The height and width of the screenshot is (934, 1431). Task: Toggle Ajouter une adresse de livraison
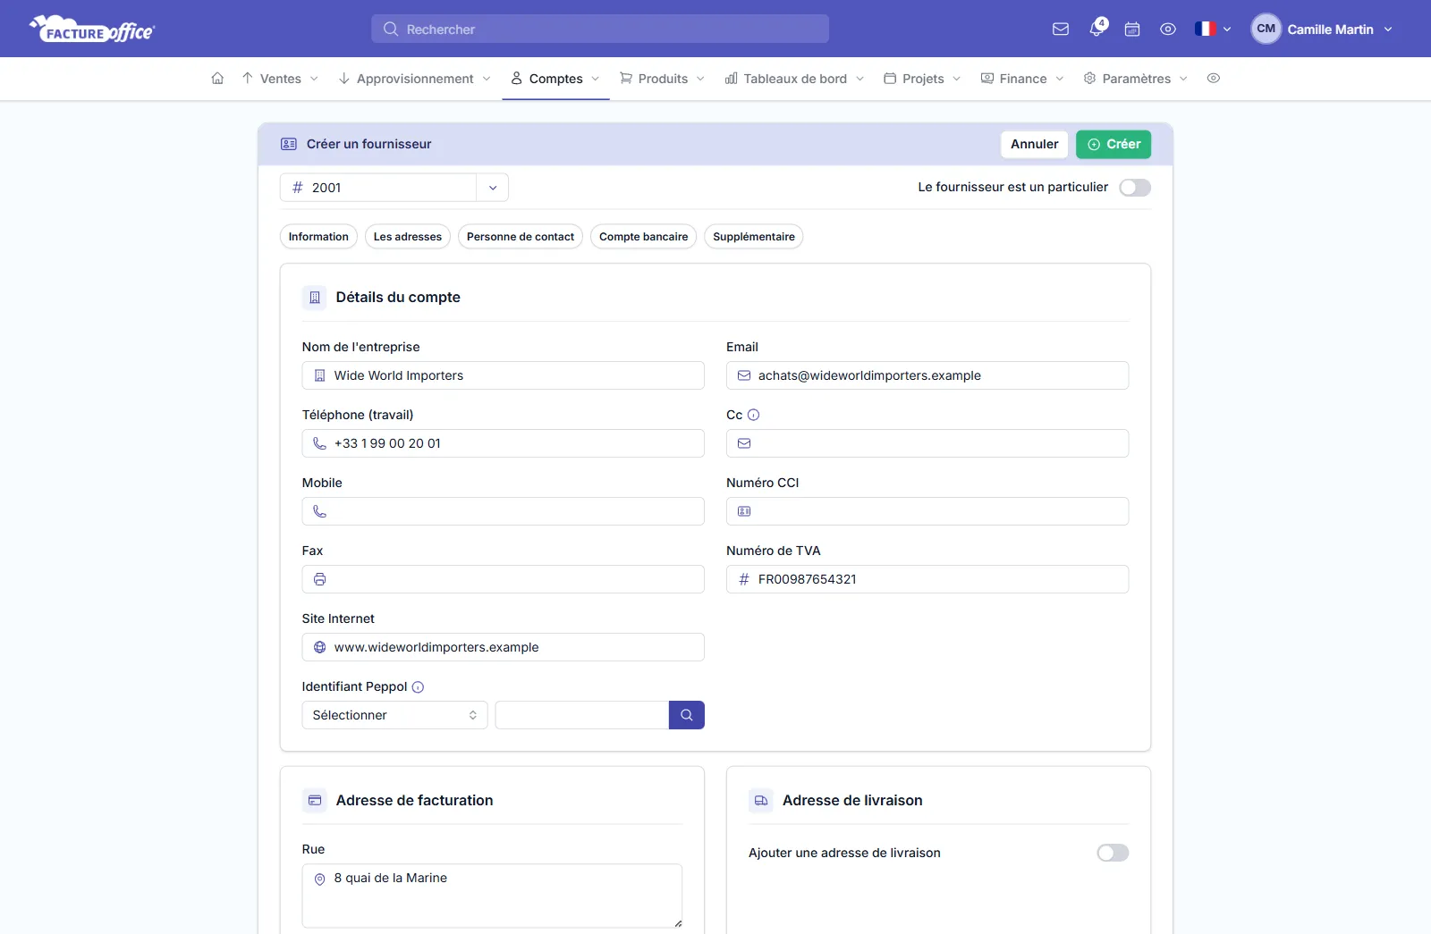tap(1113, 853)
